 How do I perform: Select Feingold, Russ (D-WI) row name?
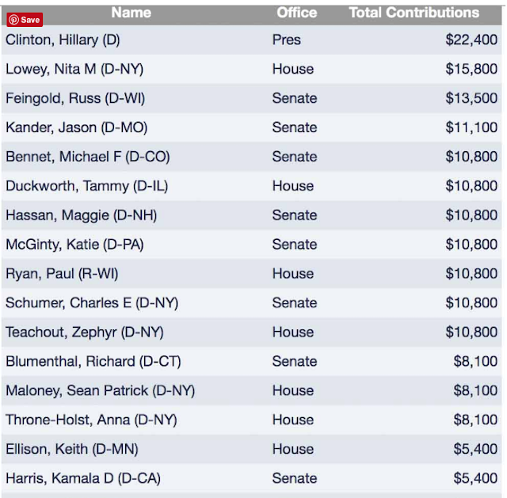[75, 98]
